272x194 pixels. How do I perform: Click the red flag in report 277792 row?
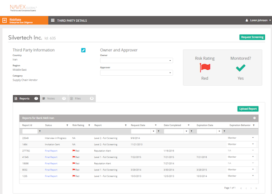click(73, 150)
